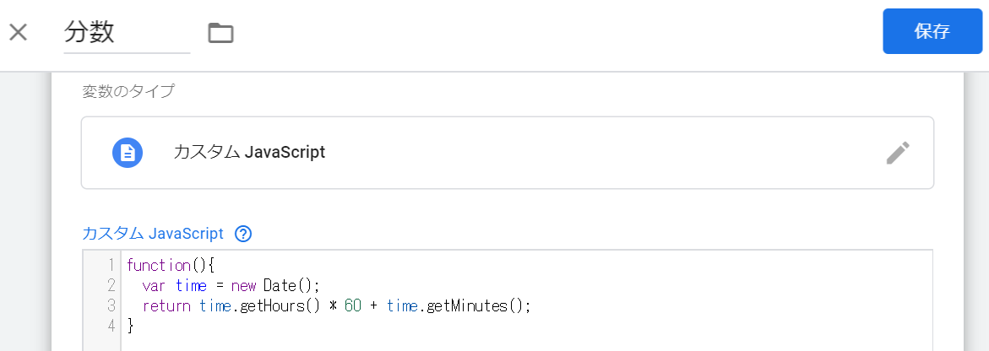Viewport: 989px width, 351px height.
Task: Select the カスタム JavaScript variable type card
Action: coord(507,153)
